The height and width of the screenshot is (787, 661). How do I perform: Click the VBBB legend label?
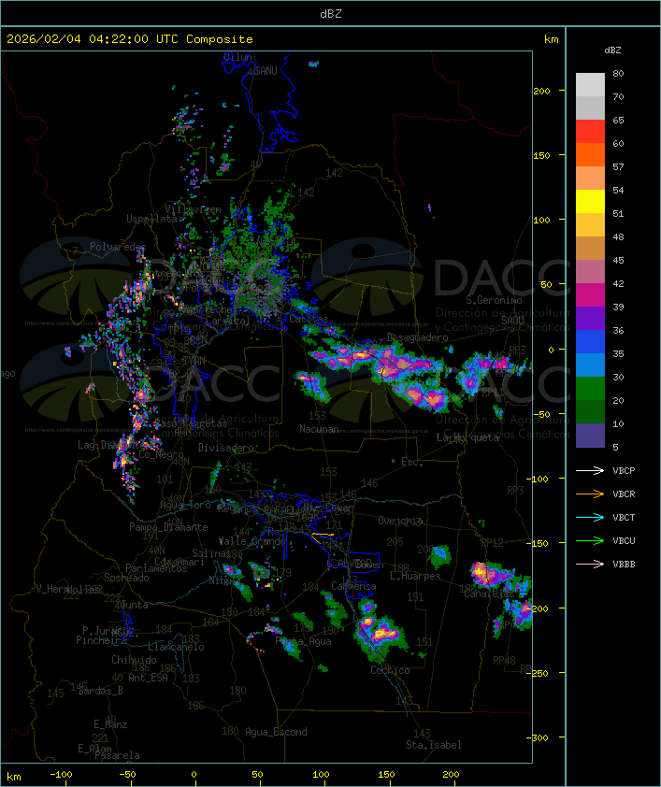624,565
